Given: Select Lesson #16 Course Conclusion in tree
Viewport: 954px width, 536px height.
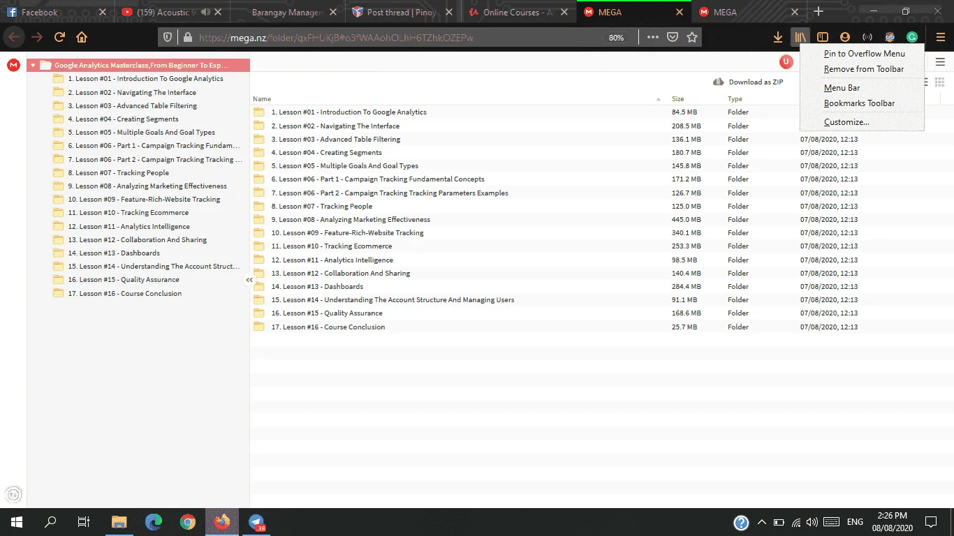Looking at the screenshot, I should [x=125, y=294].
